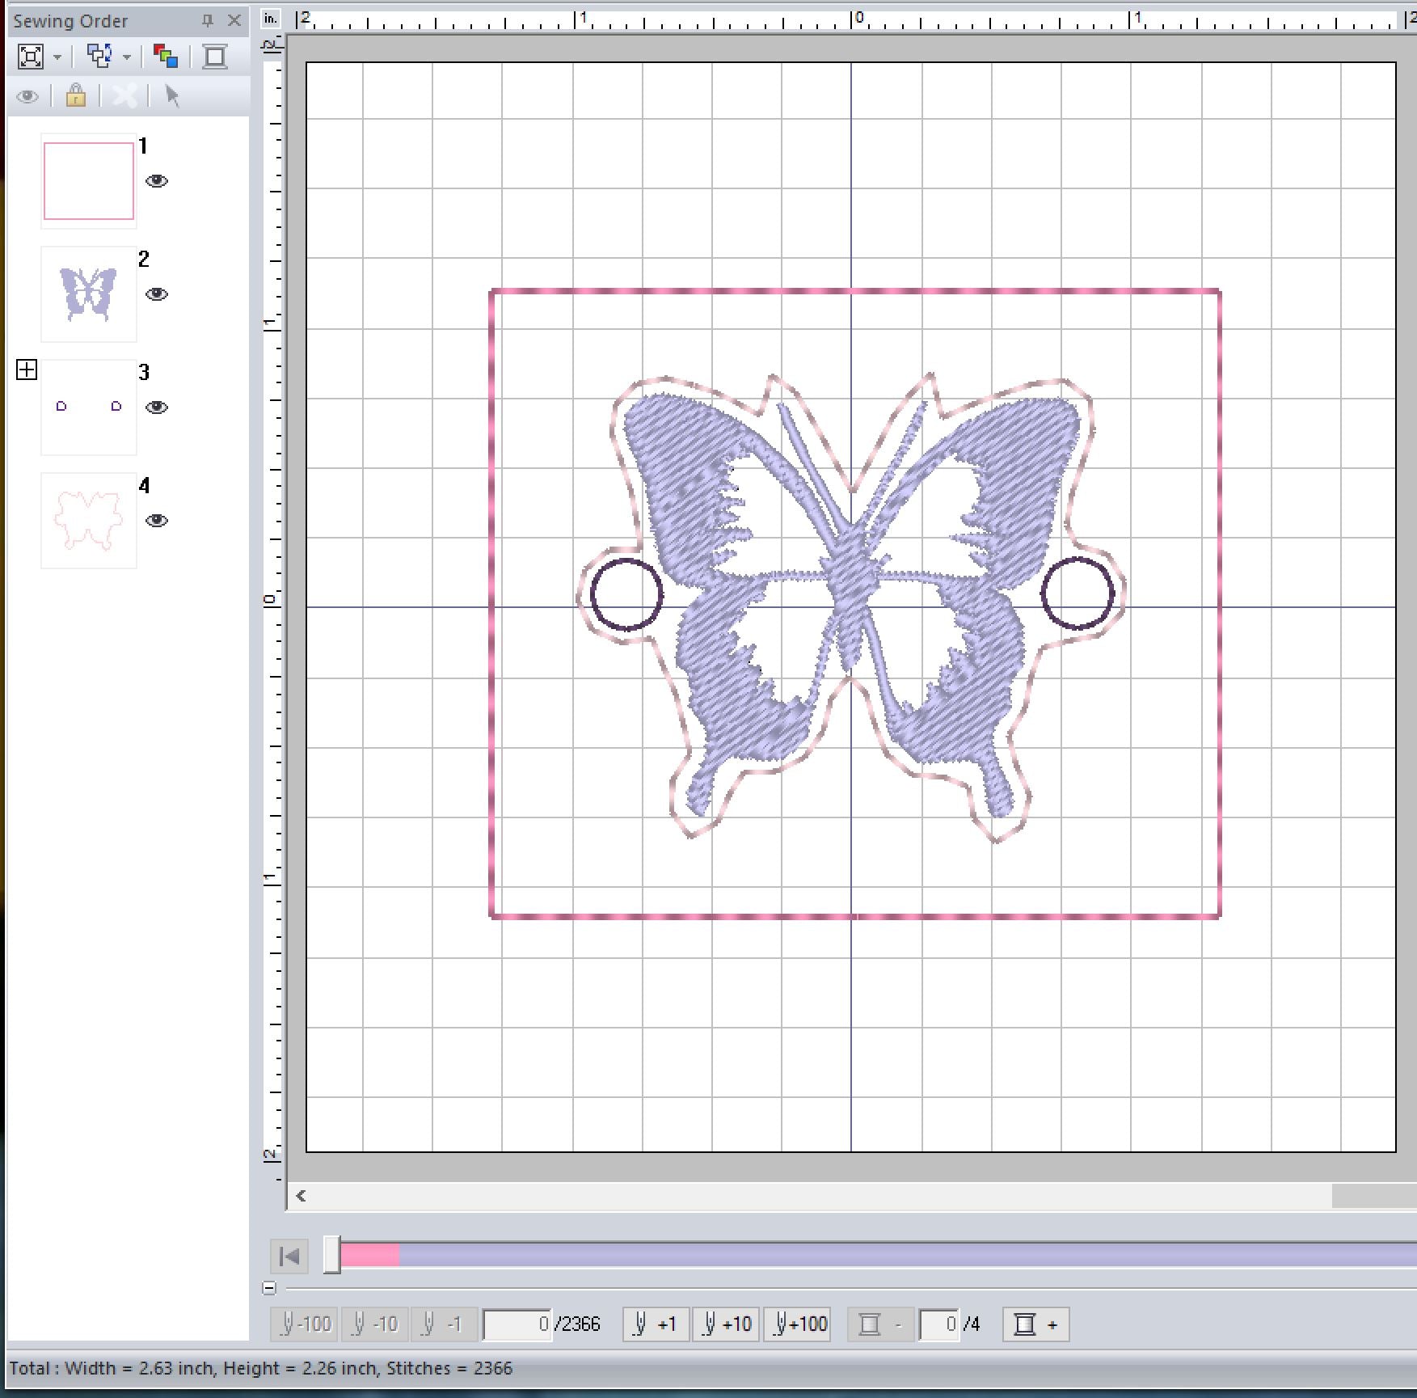
Task: Open the zoom-to-fit dropdown arrow
Action: pyautogui.click(x=57, y=57)
